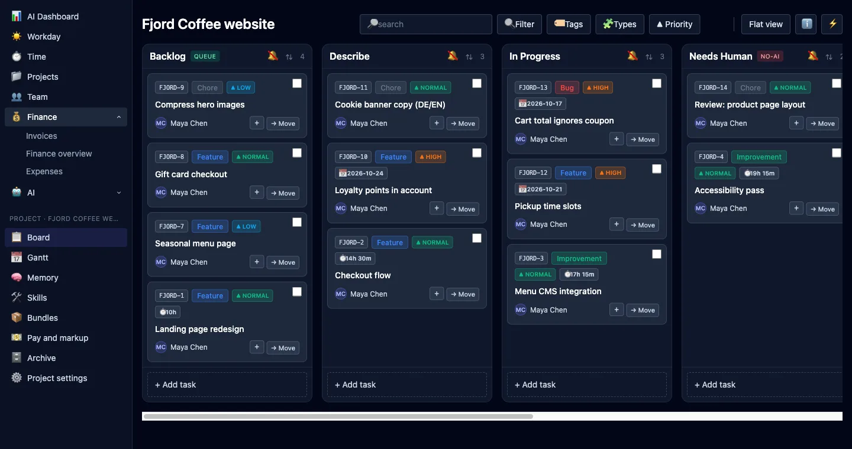The height and width of the screenshot is (449, 852).
Task: Click plus button on Accessibility pass card
Action: pos(796,209)
